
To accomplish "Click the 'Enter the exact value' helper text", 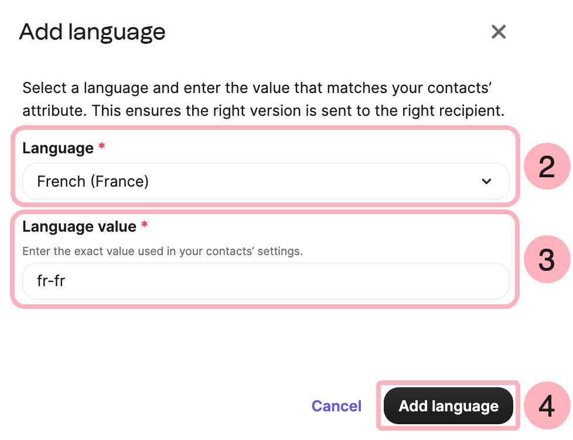I will [162, 252].
